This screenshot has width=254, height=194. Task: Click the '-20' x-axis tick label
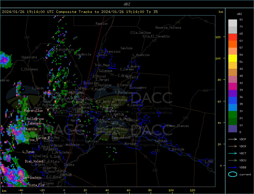tap(42, 190)
